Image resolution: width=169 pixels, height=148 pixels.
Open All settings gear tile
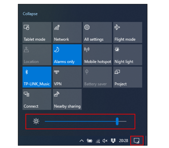click(x=97, y=32)
